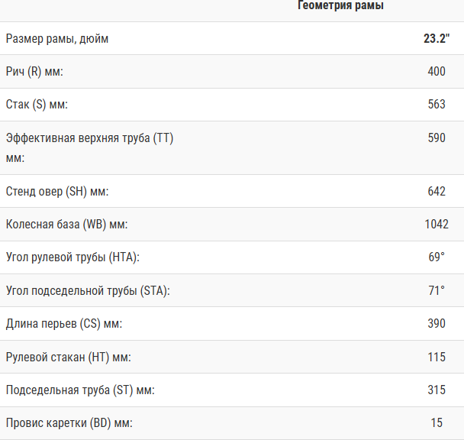Image resolution: width=464 pixels, height=440 pixels.
Task: Select the top tube value 590
Action: [437, 137]
